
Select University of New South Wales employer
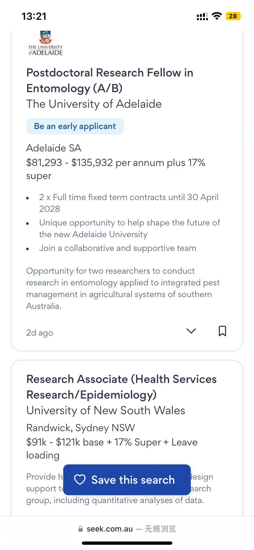point(106,410)
